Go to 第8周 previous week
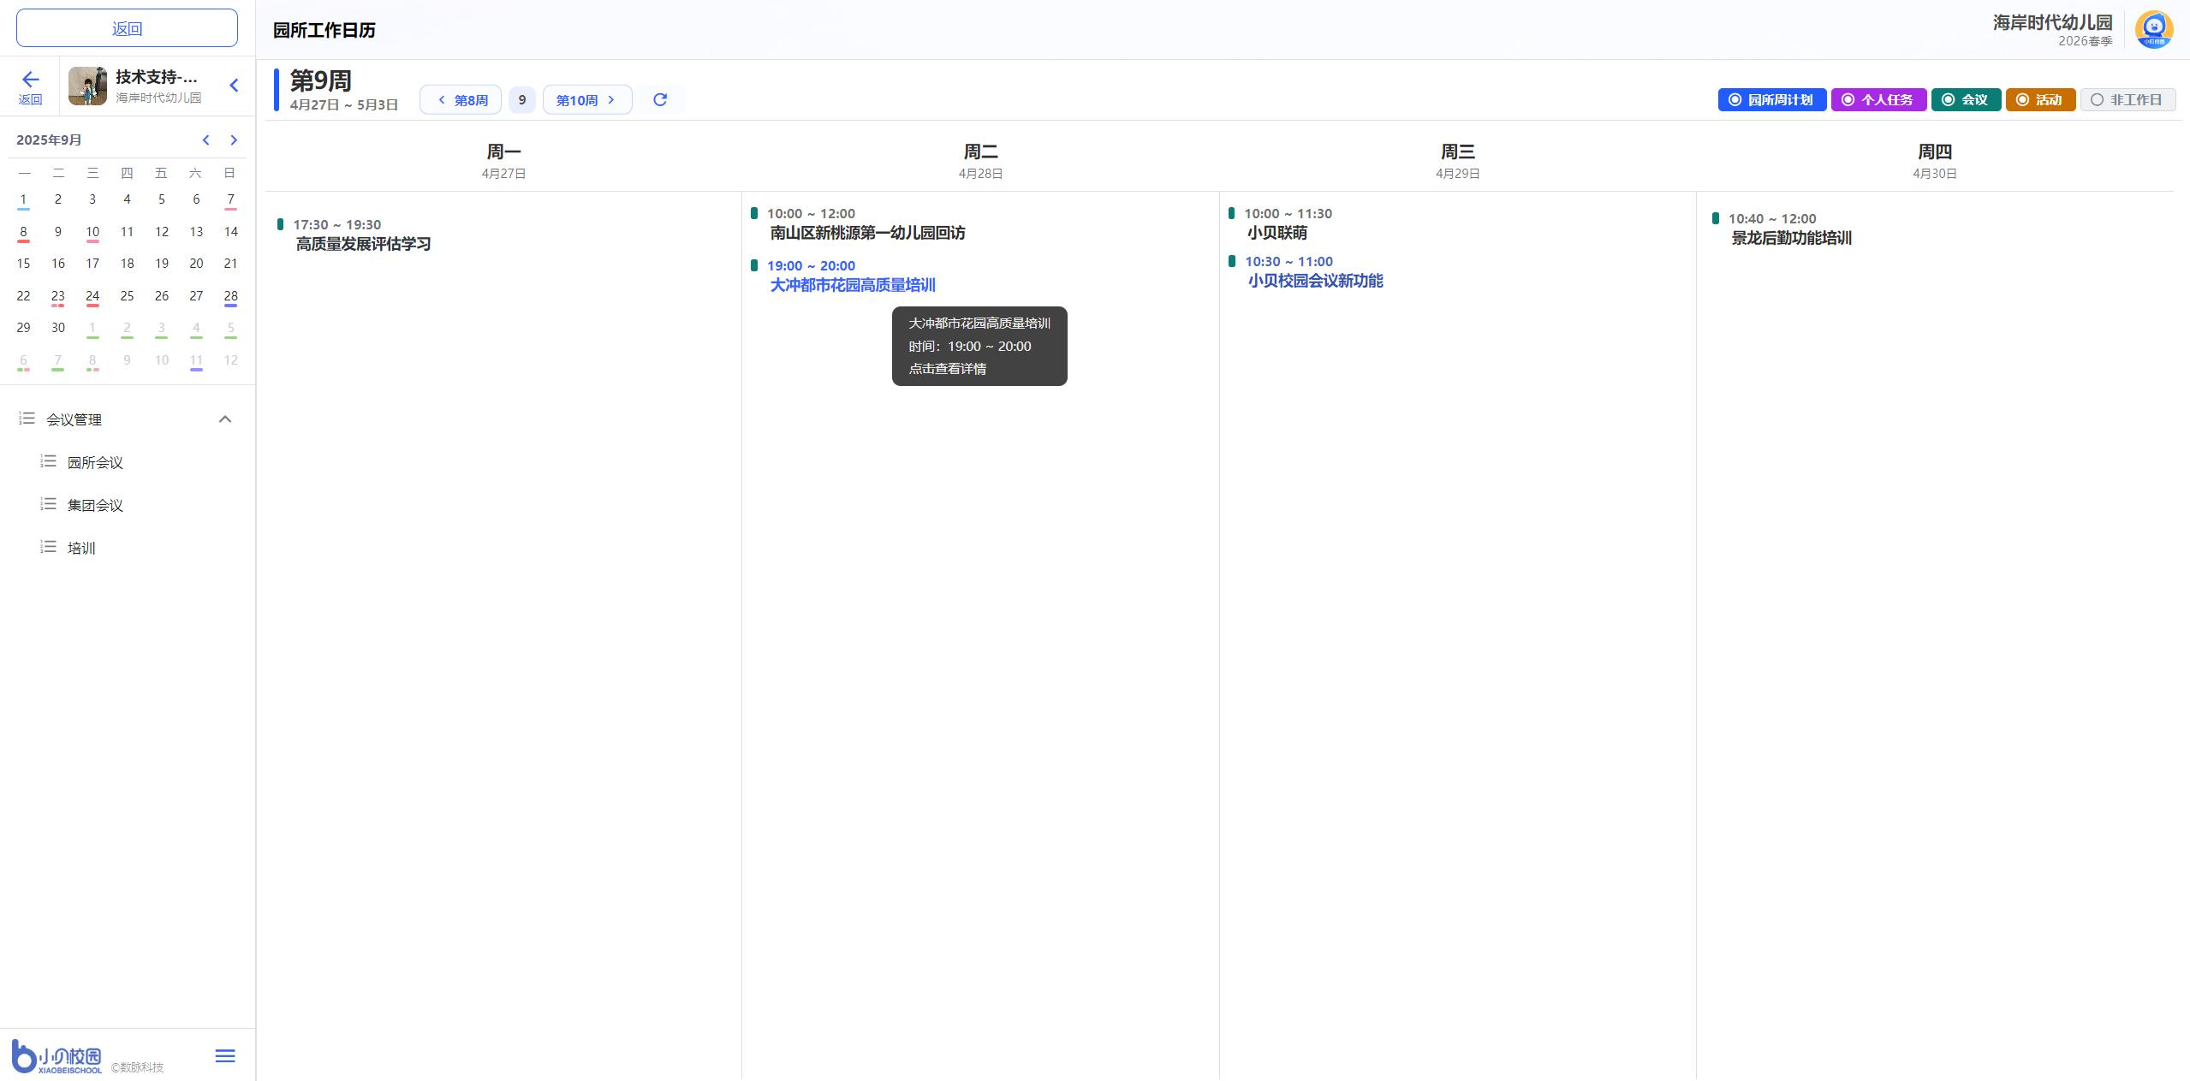 (x=461, y=100)
